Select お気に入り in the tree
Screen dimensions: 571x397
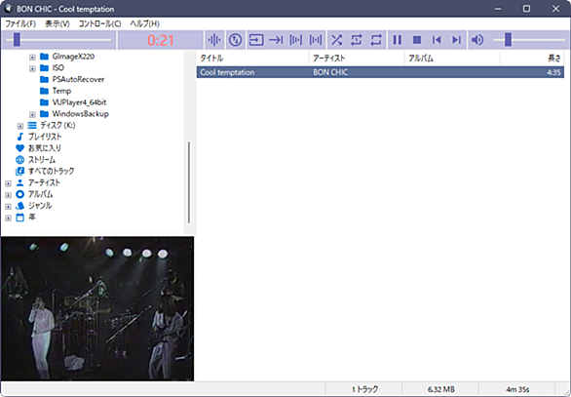point(45,148)
